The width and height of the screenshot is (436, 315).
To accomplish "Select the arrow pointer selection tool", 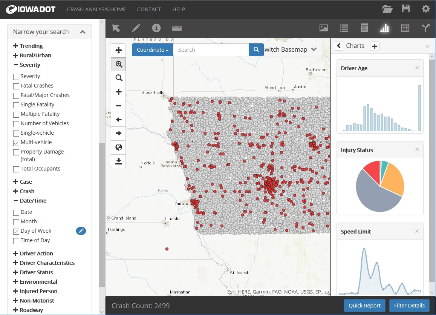I will pos(116,28).
